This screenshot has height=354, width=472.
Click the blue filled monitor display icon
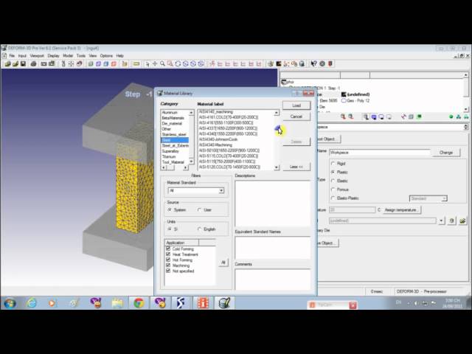(x=374, y=117)
